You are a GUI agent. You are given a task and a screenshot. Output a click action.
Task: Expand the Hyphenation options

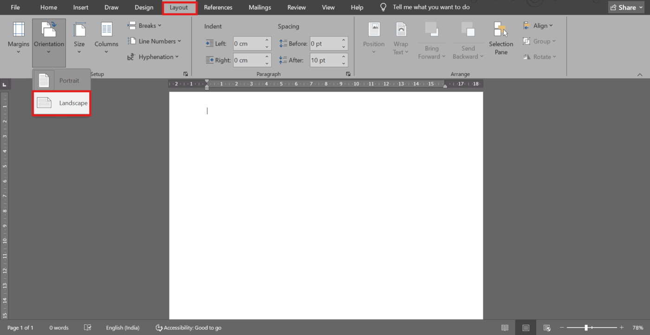coord(153,57)
